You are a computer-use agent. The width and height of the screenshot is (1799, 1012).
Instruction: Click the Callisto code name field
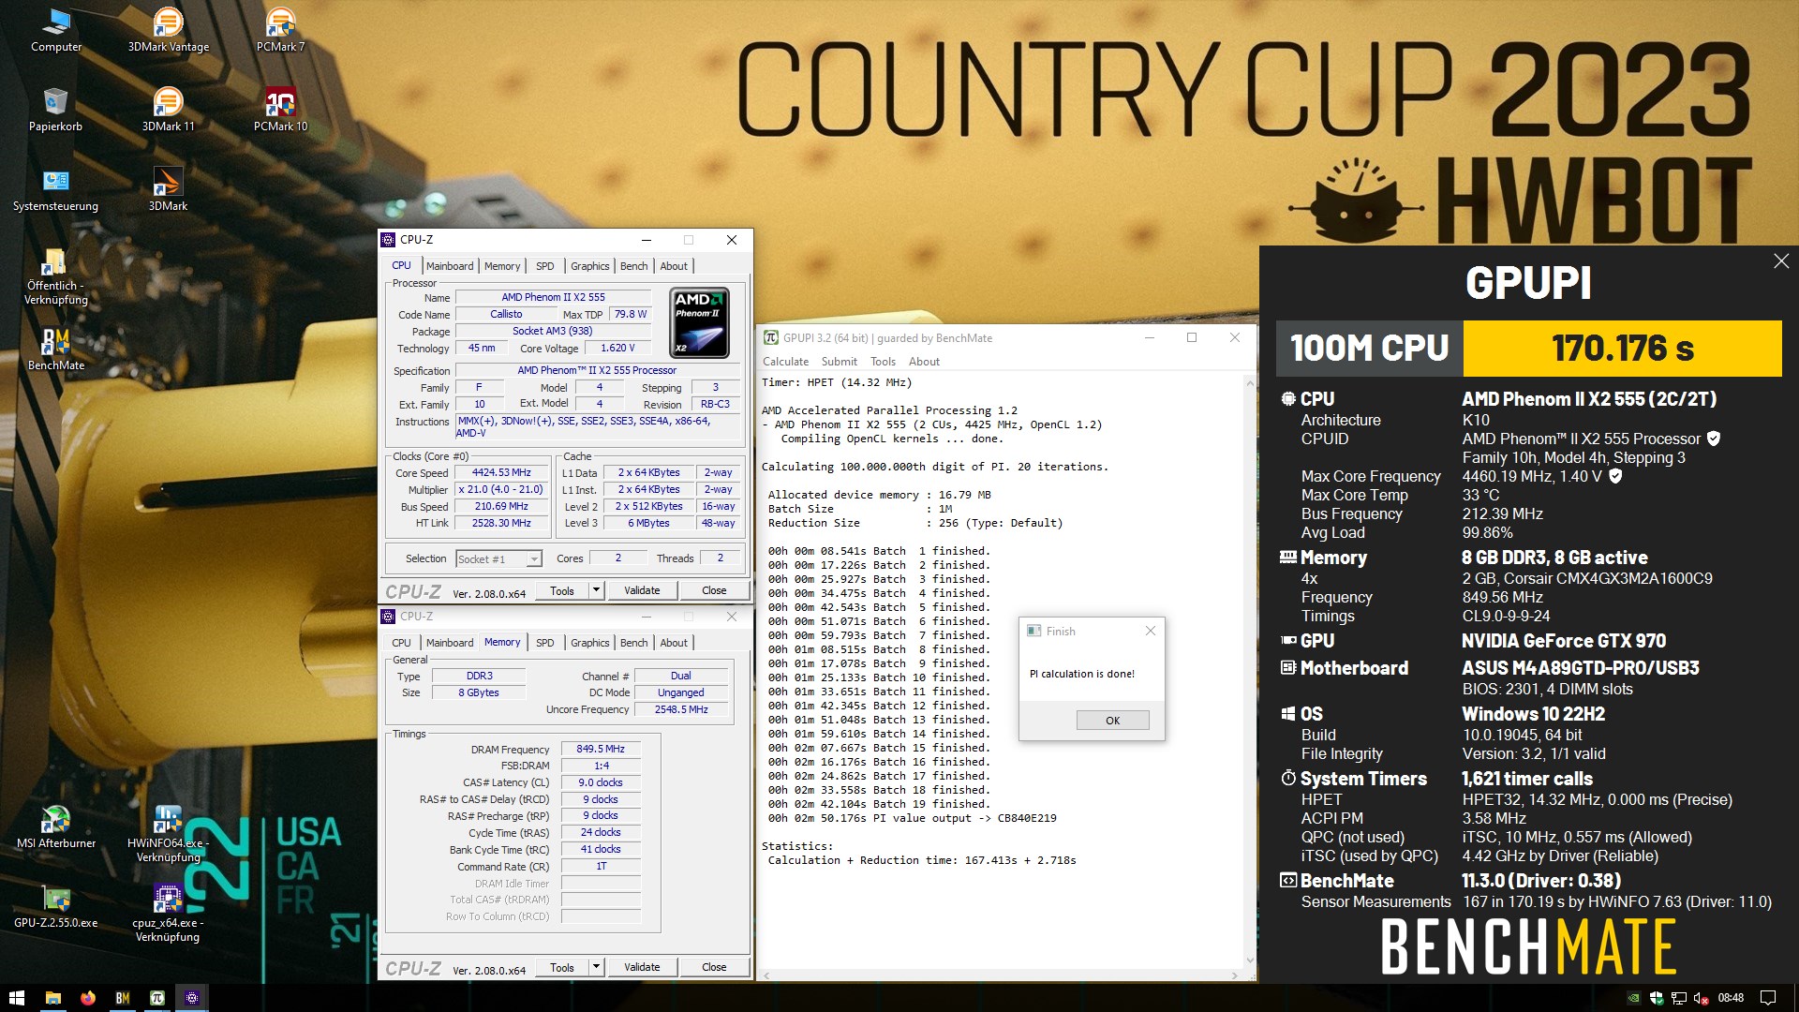[506, 315]
